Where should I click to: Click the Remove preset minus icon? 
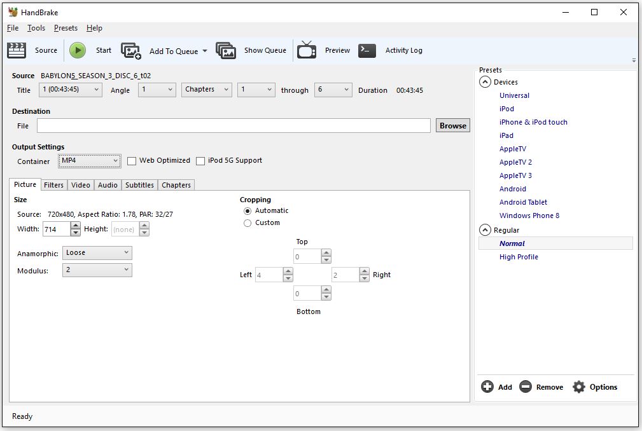526,387
